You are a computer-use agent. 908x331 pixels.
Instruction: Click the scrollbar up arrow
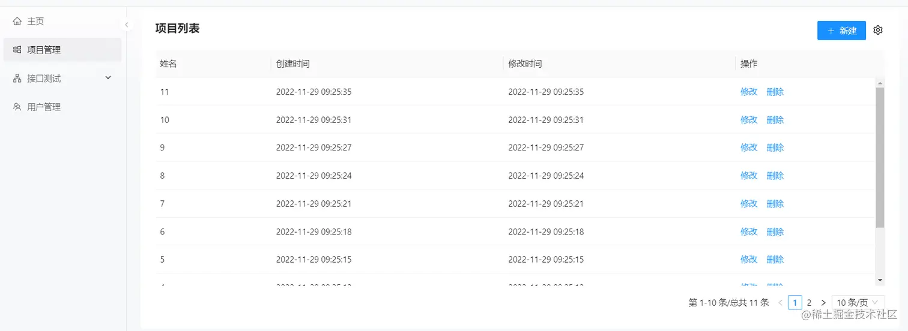(880, 83)
